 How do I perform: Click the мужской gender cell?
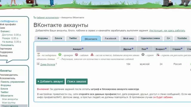[144, 64]
